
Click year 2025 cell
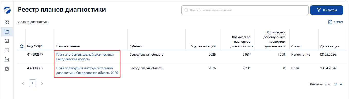(212, 55)
